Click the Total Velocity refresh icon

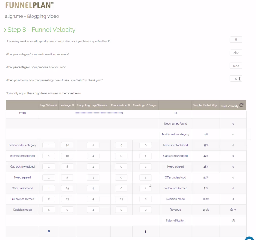pos(241,105)
